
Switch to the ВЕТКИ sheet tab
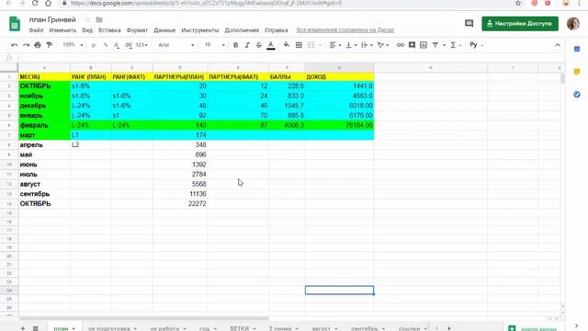(x=243, y=328)
